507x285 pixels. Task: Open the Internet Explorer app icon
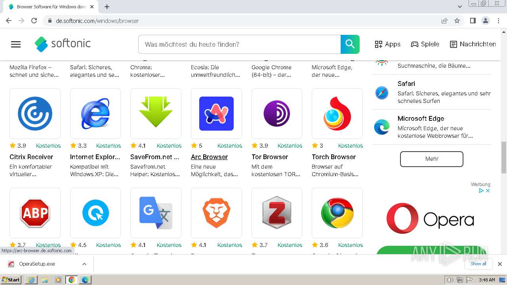[95, 114]
